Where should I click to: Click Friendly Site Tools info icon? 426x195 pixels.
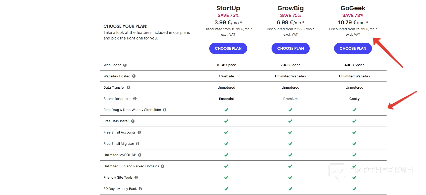pyautogui.click(x=136, y=178)
